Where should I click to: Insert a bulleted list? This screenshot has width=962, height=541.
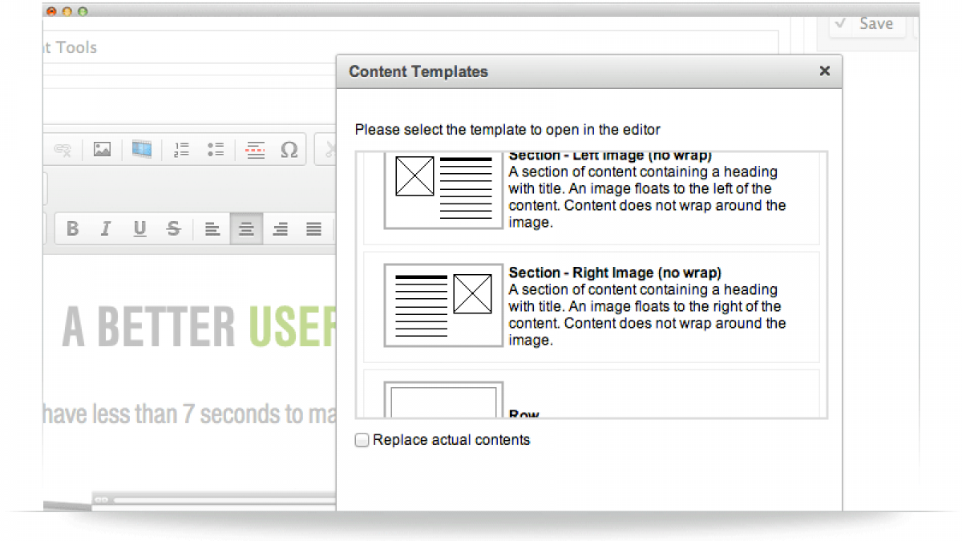point(215,149)
